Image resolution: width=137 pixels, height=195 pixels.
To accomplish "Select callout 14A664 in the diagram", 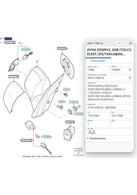I will pyautogui.click(x=26, y=49).
